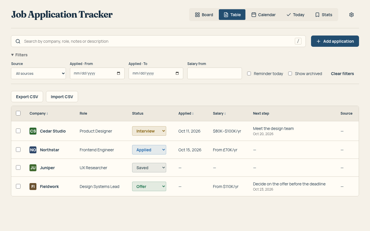Click the Design Systems Lead role cell

tap(99, 187)
